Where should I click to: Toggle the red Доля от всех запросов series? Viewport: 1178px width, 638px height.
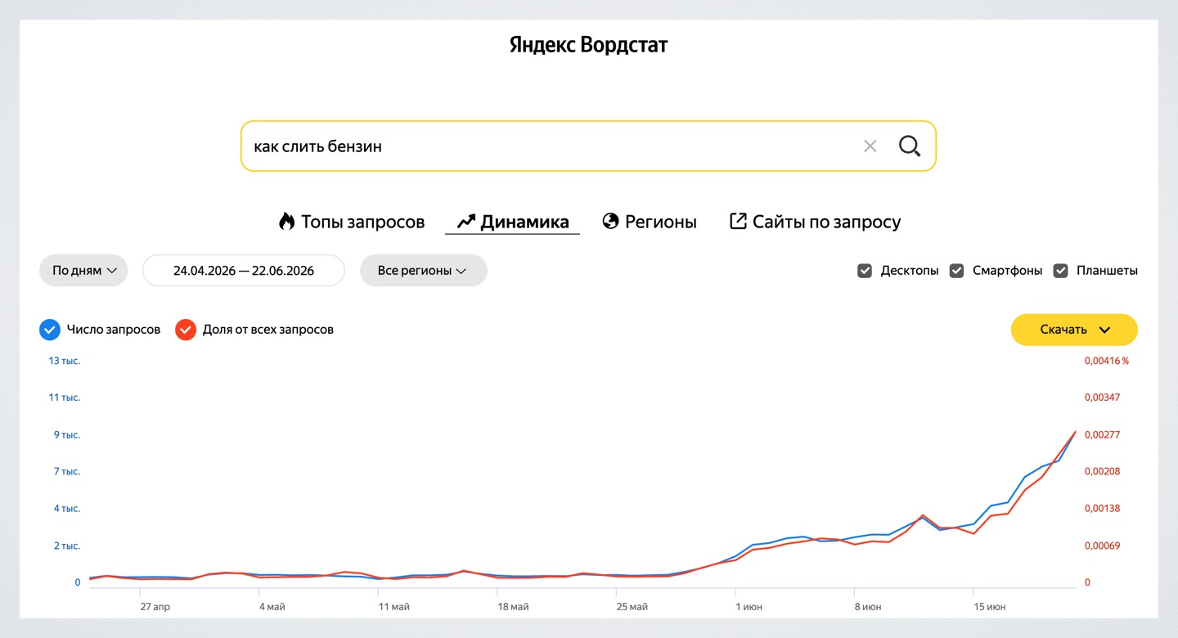click(x=186, y=330)
